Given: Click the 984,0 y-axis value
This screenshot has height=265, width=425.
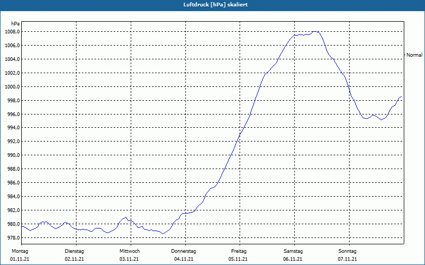Looking at the screenshot, I should coord(13,197).
